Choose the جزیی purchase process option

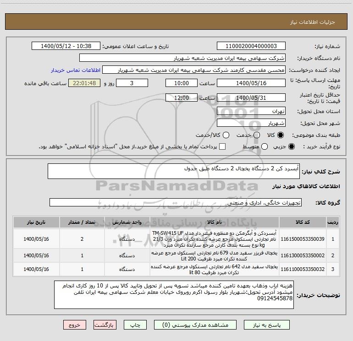[291, 146]
